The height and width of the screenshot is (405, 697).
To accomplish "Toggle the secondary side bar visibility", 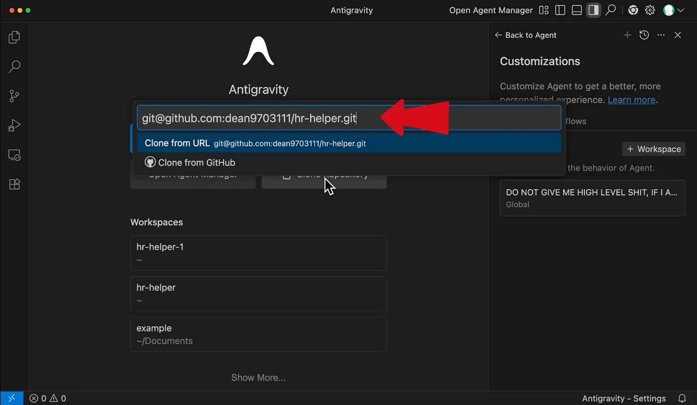I will [x=593, y=10].
